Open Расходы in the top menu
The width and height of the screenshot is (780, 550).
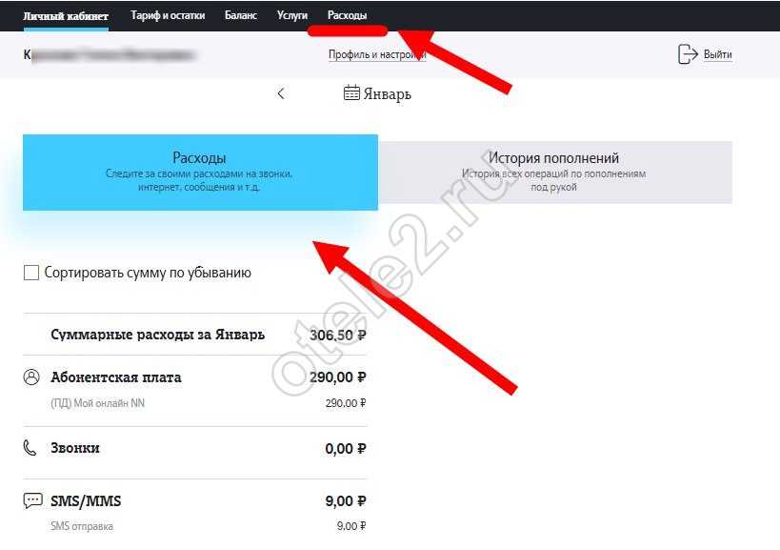(x=348, y=15)
